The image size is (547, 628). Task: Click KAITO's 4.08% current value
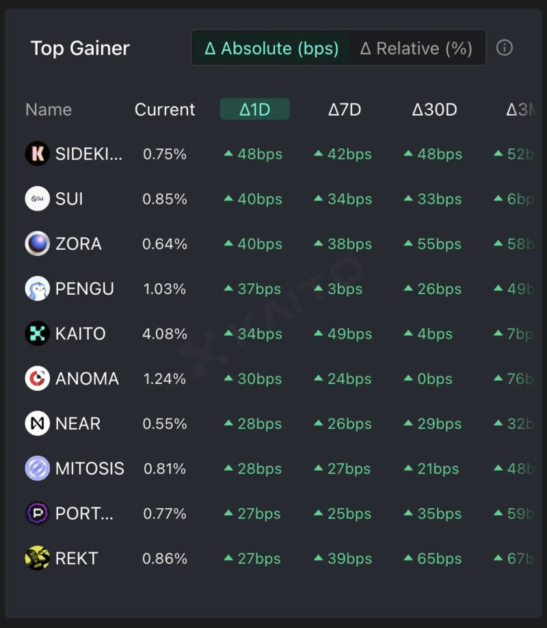pos(165,334)
